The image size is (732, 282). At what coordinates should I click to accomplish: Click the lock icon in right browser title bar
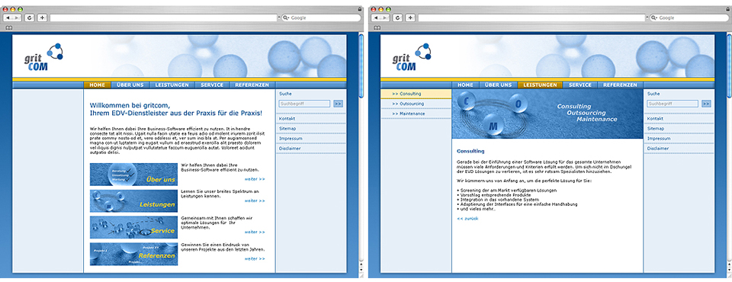[727, 9]
